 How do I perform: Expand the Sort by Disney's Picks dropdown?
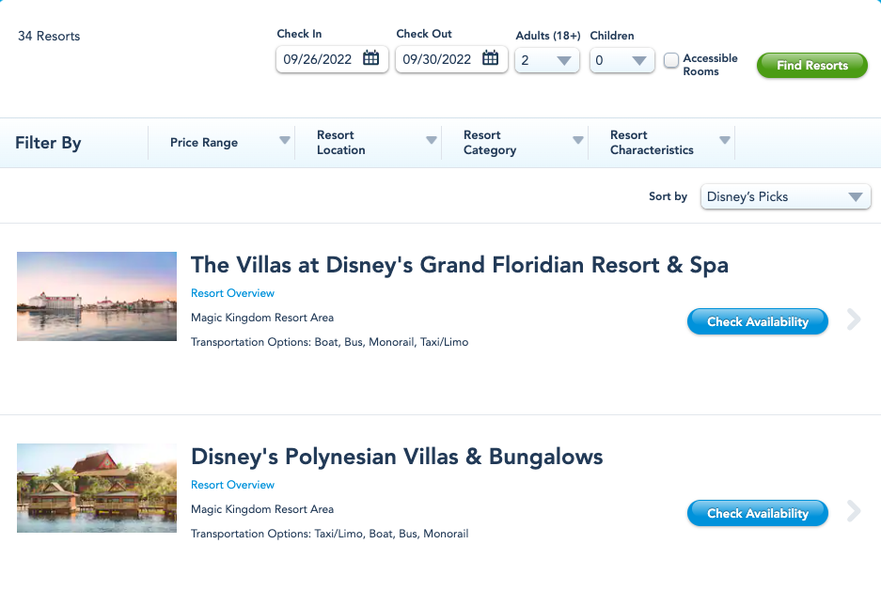coord(785,196)
